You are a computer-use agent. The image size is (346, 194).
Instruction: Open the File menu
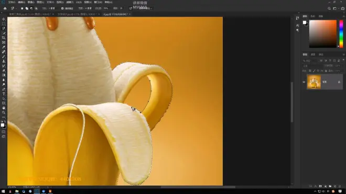(x=12, y=2)
